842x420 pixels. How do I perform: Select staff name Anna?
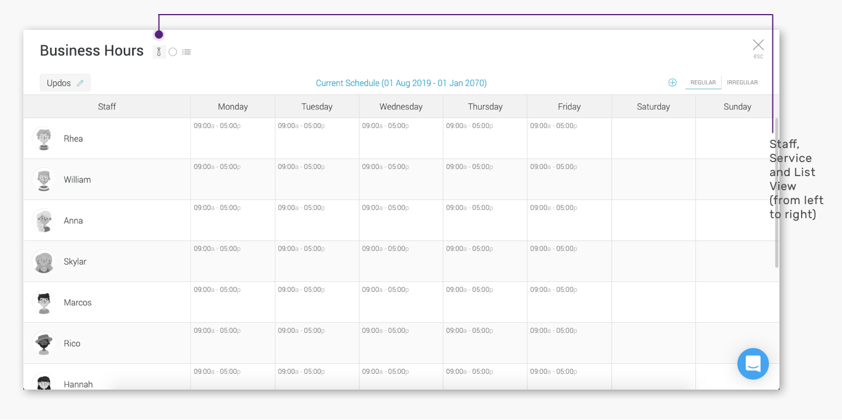(73, 221)
